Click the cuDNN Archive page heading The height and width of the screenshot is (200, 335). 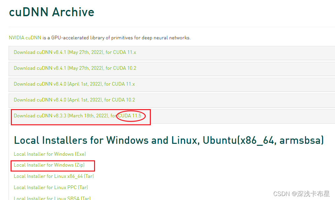(51, 12)
